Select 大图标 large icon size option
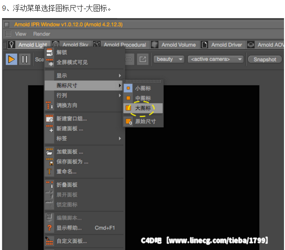Screen dimensions: 285x250 (143, 108)
